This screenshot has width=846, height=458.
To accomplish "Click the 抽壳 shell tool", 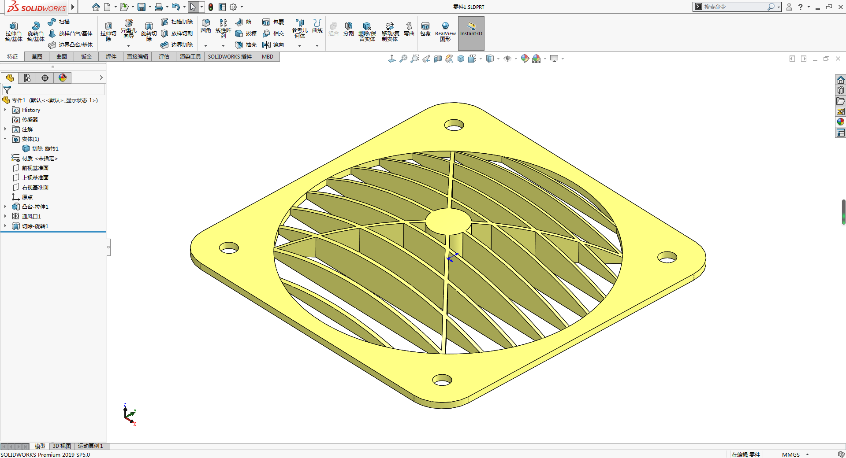I will (246, 44).
